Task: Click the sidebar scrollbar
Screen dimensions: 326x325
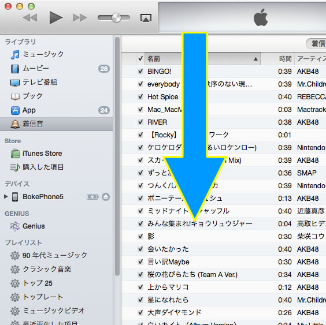Action: 117,156
